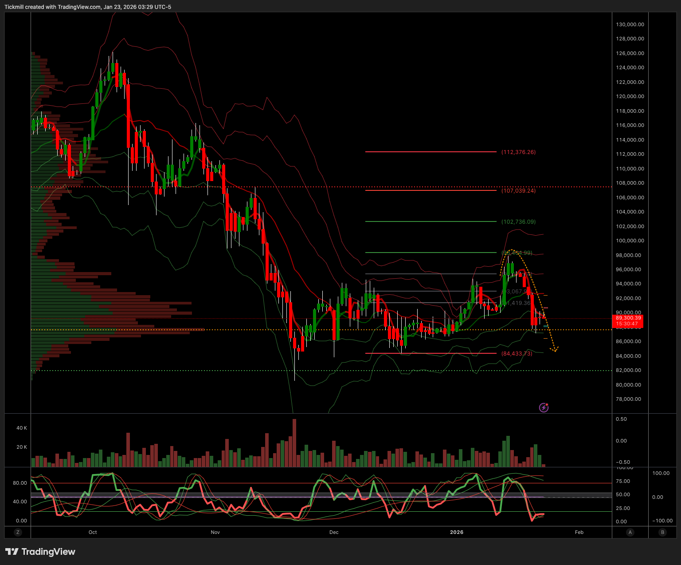
Task: Click the 78,000.00 price scale label
Action: [x=628, y=399]
